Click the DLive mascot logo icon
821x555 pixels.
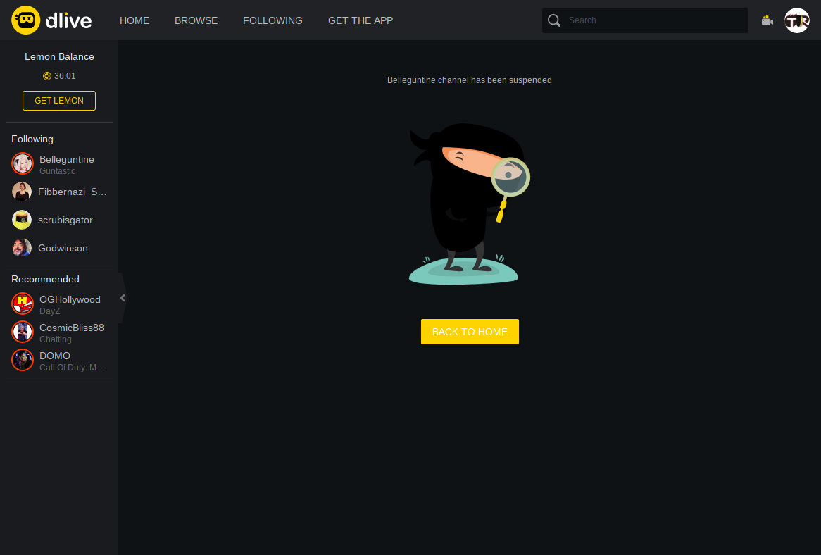click(x=25, y=20)
